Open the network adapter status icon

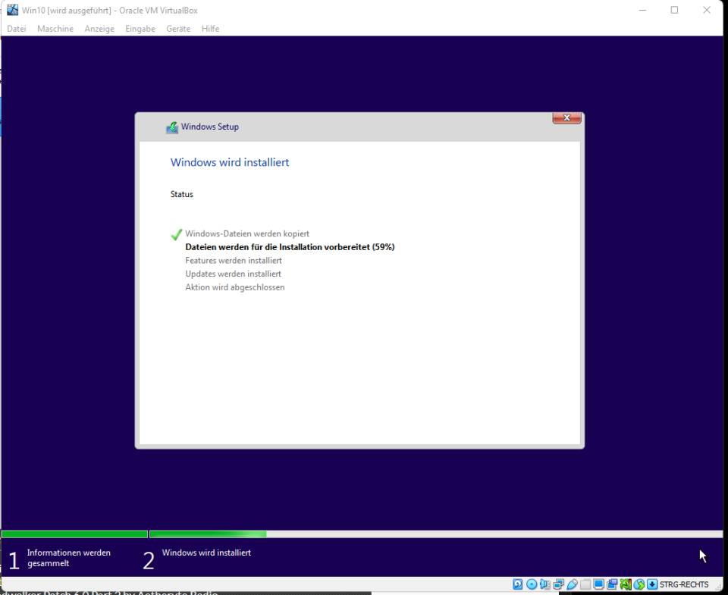[559, 584]
